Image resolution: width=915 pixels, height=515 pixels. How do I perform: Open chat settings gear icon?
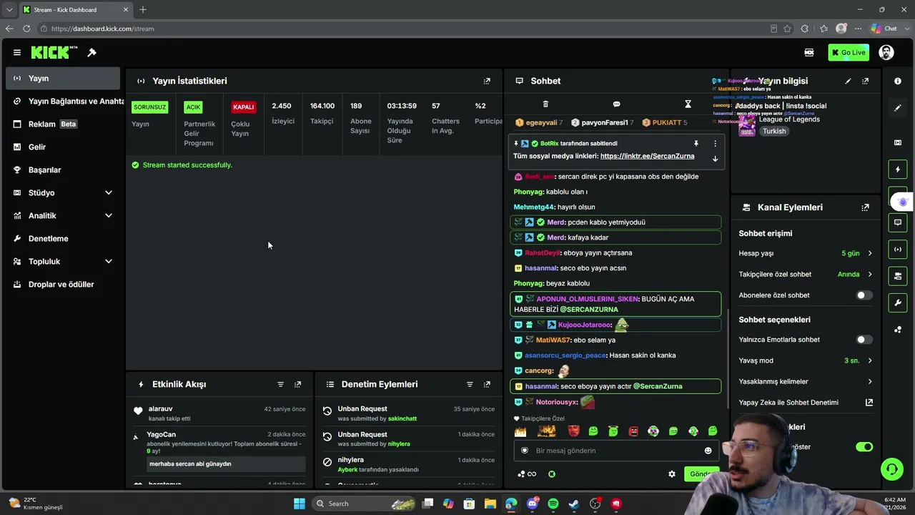(671, 474)
